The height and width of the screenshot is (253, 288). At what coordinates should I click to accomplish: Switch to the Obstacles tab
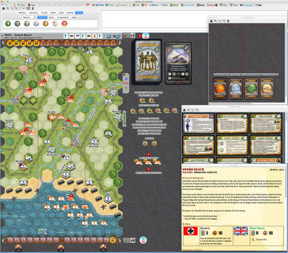pos(33,13)
